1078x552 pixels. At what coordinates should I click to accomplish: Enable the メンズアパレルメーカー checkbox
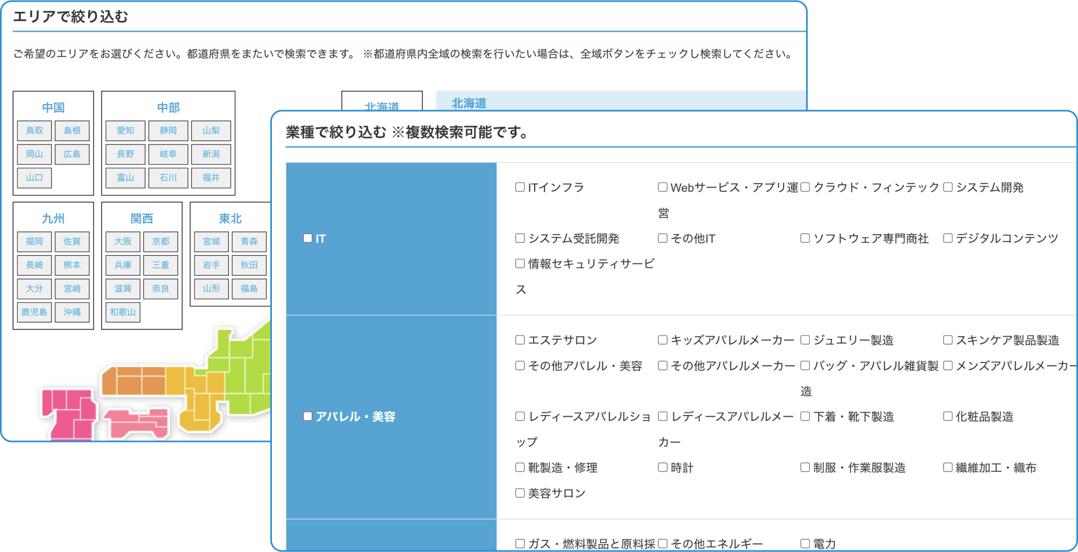pos(948,365)
